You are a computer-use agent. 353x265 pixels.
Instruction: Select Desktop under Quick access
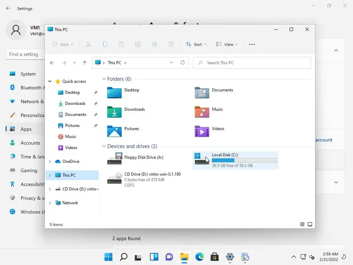coord(72,92)
